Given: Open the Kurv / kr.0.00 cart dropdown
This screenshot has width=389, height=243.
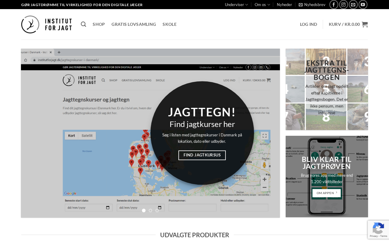Looking at the screenshot, I should pyautogui.click(x=344, y=24).
